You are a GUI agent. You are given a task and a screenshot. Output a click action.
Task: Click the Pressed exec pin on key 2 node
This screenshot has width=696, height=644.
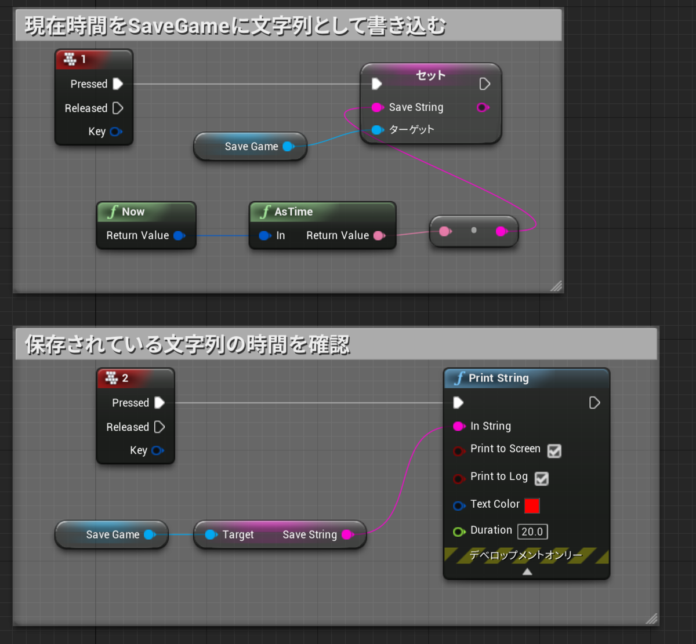tap(159, 403)
